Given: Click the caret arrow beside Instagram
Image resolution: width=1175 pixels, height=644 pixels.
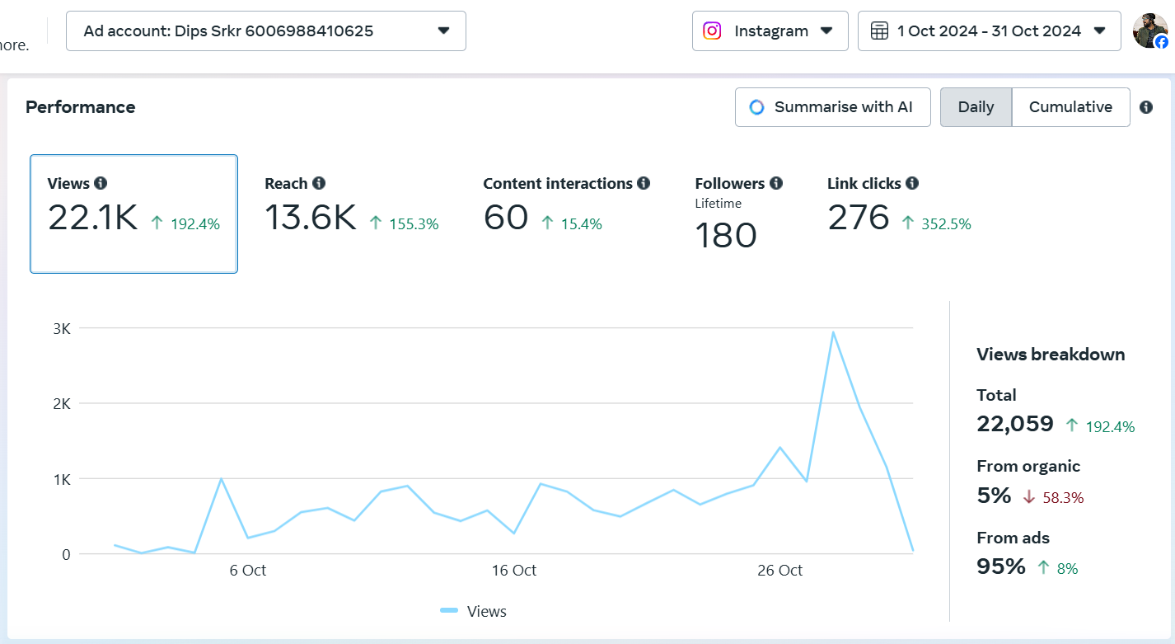Looking at the screenshot, I should click(x=826, y=31).
